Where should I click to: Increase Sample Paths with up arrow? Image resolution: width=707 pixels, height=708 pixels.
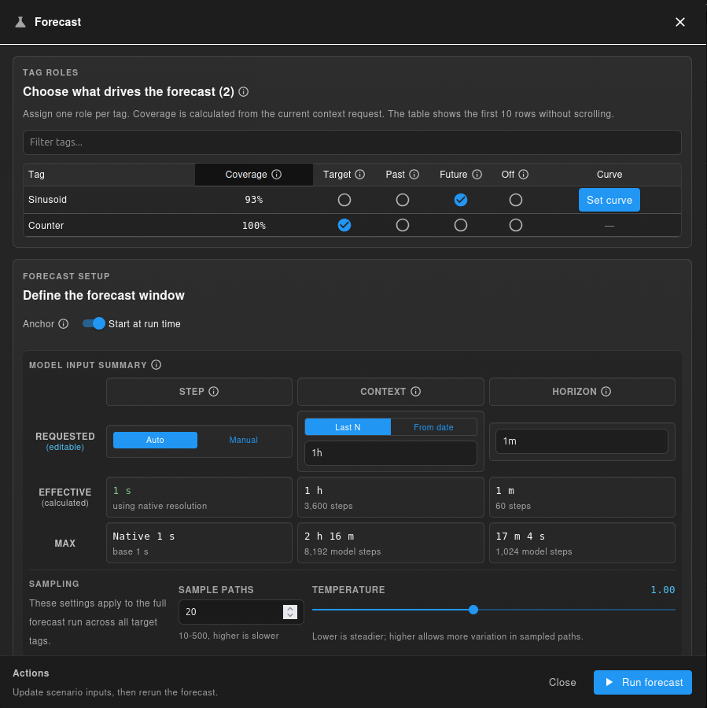tap(290, 608)
